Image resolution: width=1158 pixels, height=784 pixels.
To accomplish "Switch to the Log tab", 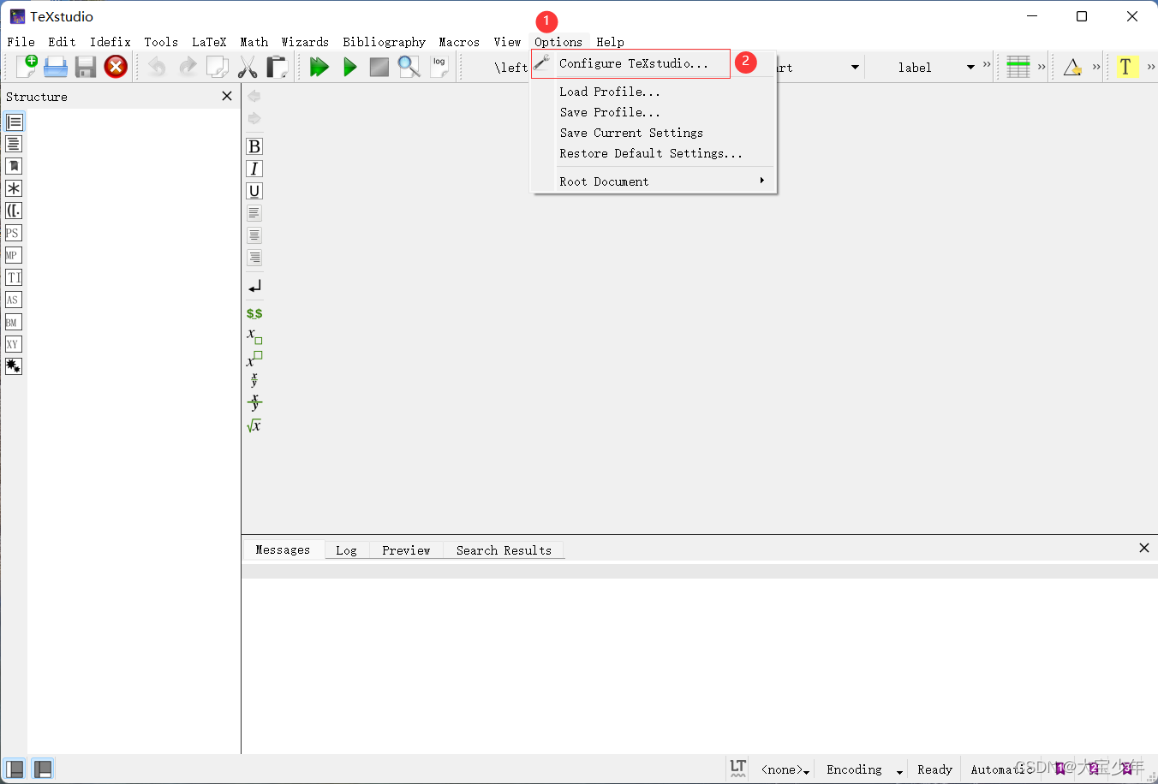I will (x=346, y=549).
